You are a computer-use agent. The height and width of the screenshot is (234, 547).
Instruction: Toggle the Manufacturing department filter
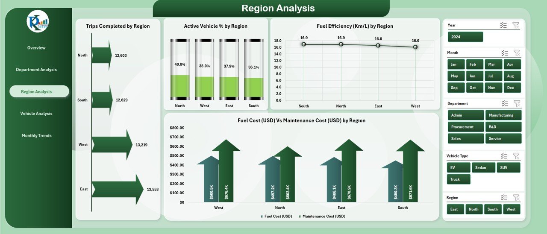click(x=503, y=115)
